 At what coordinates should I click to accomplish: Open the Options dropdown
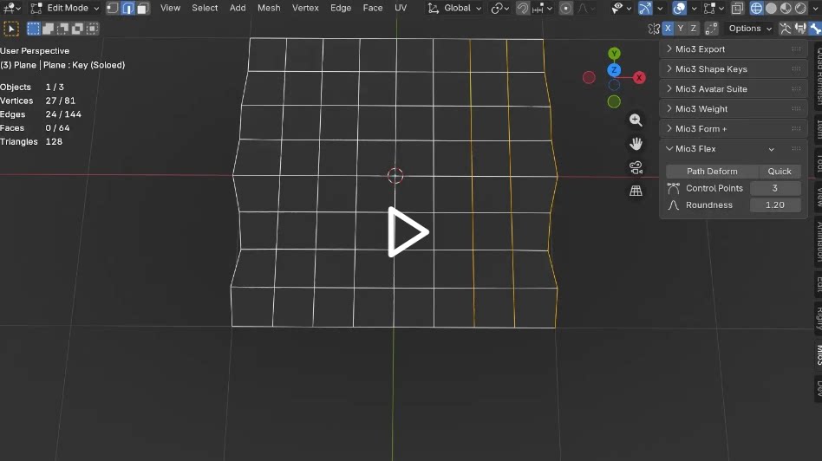(x=750, y=29)
